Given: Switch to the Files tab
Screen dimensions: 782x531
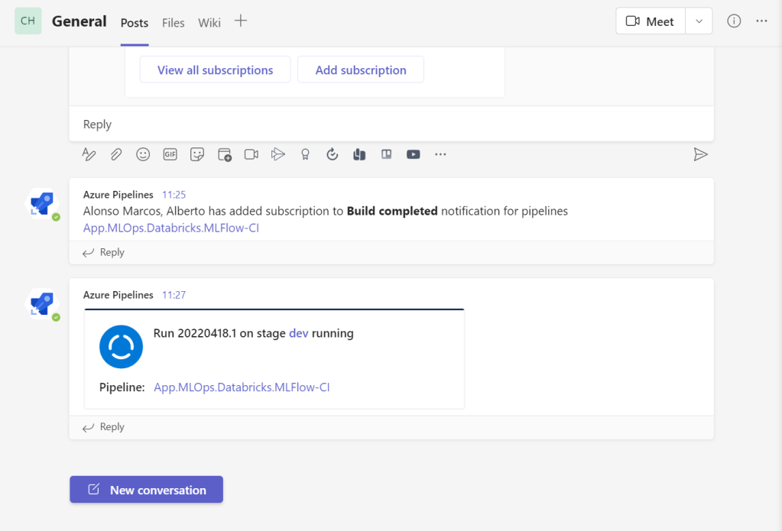Looking at the screenshot, I should click(x=174, y=23).
